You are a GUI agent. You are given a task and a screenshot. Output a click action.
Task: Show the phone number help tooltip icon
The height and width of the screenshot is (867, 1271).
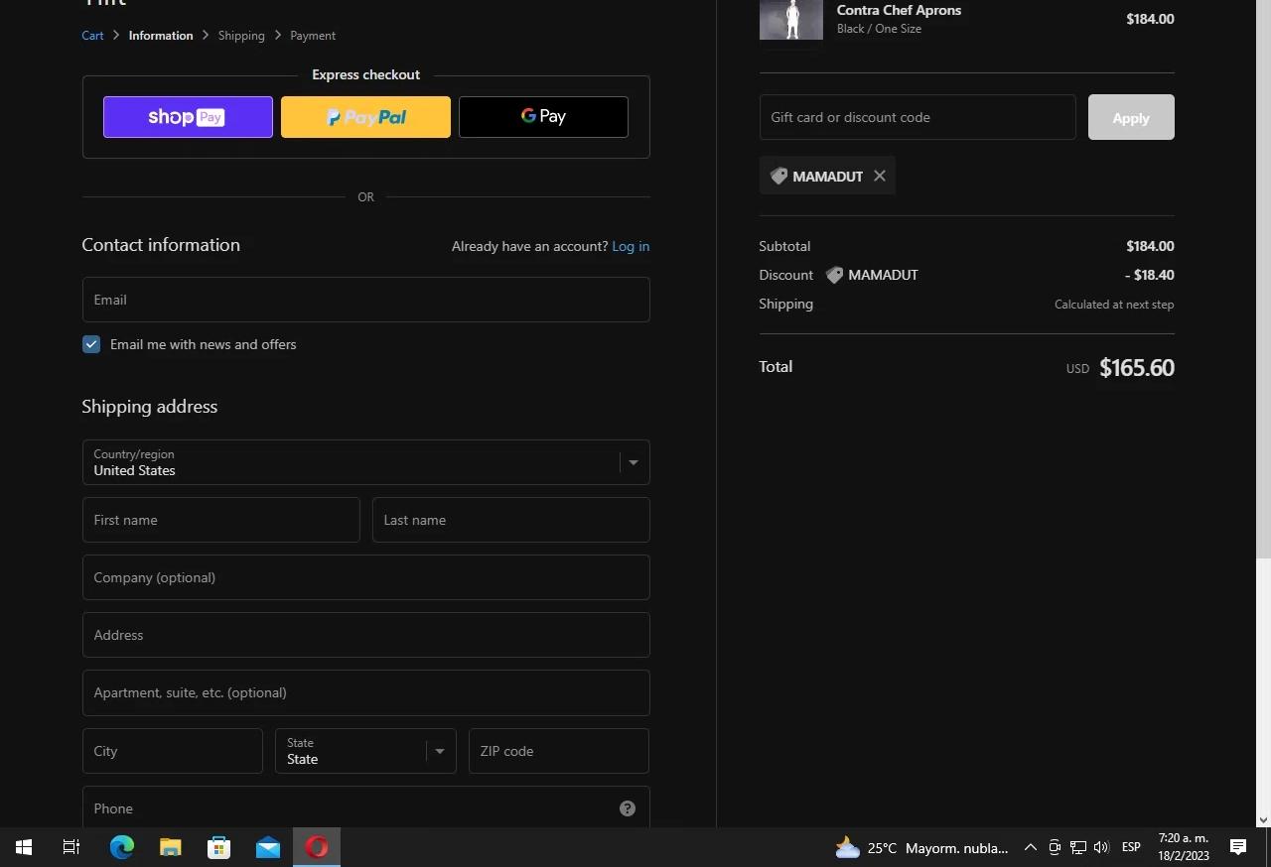[x=628, y=808]
